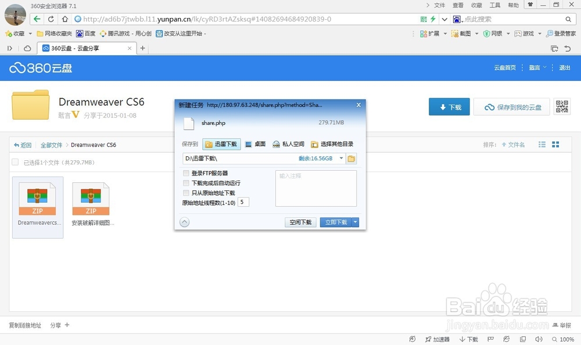Open the 帮助 menu

(514, 5)
